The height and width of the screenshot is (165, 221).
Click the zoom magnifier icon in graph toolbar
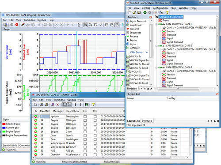[x=91, y=25]
